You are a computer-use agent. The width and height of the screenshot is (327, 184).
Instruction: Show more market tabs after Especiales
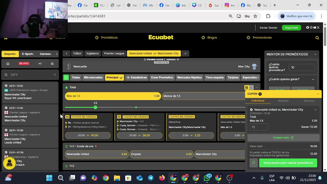258,77
